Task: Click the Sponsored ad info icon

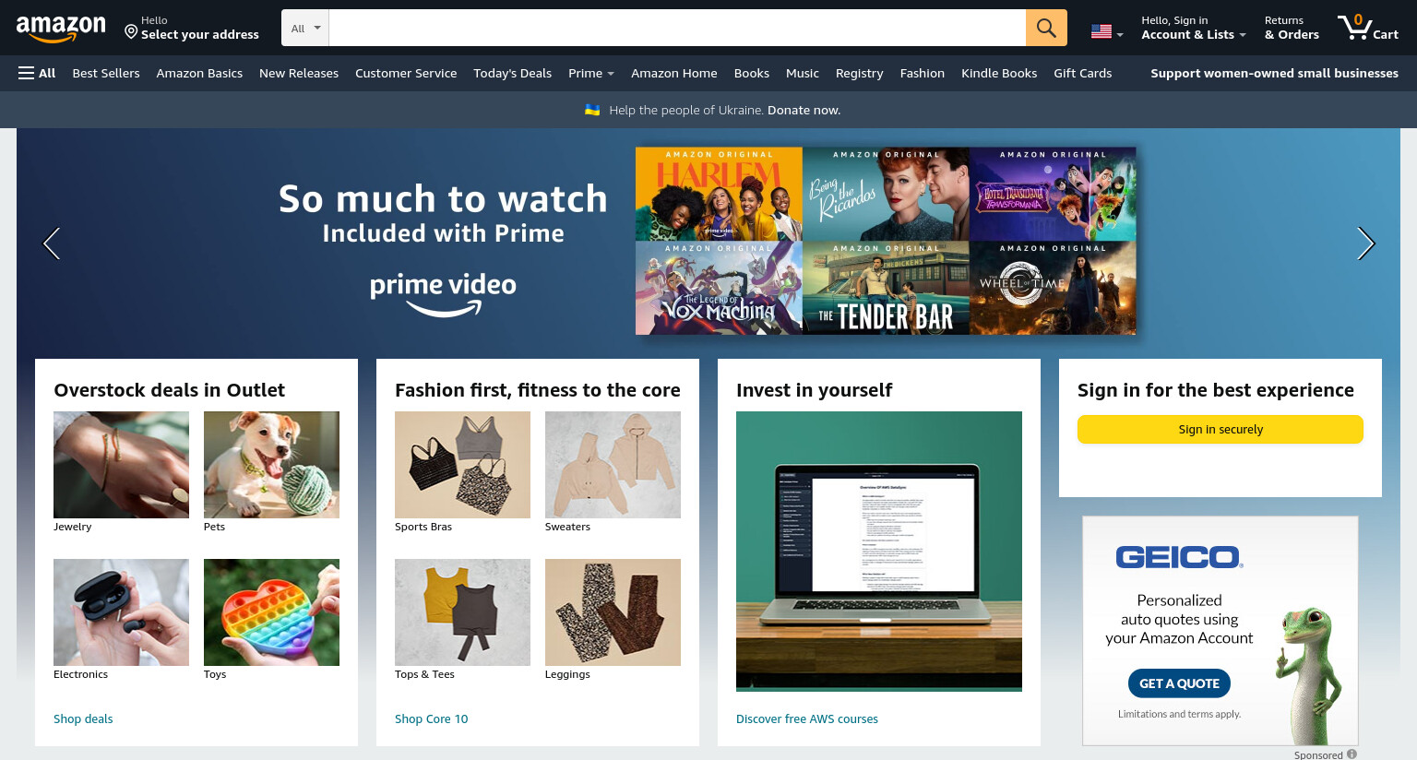Action: 1352,754
